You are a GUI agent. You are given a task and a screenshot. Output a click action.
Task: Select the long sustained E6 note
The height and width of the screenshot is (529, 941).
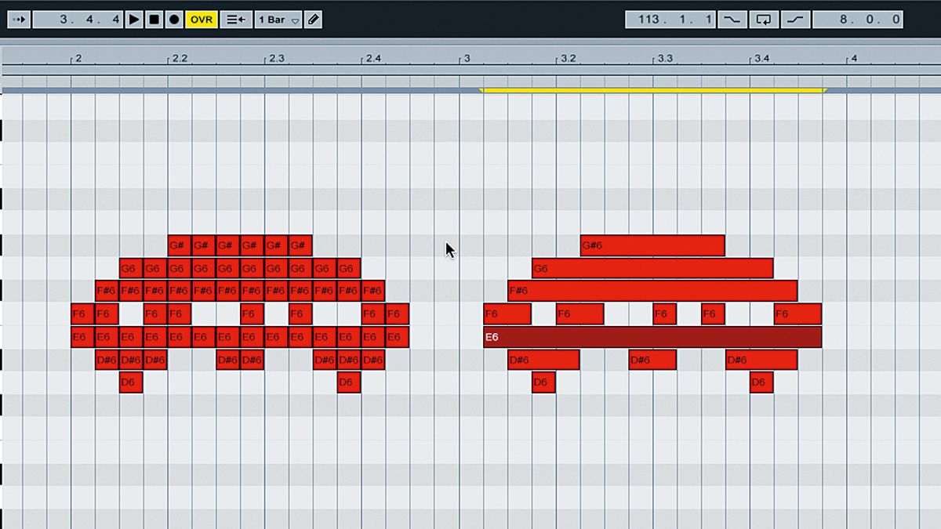pyautogui.click(x=651, y=336)
